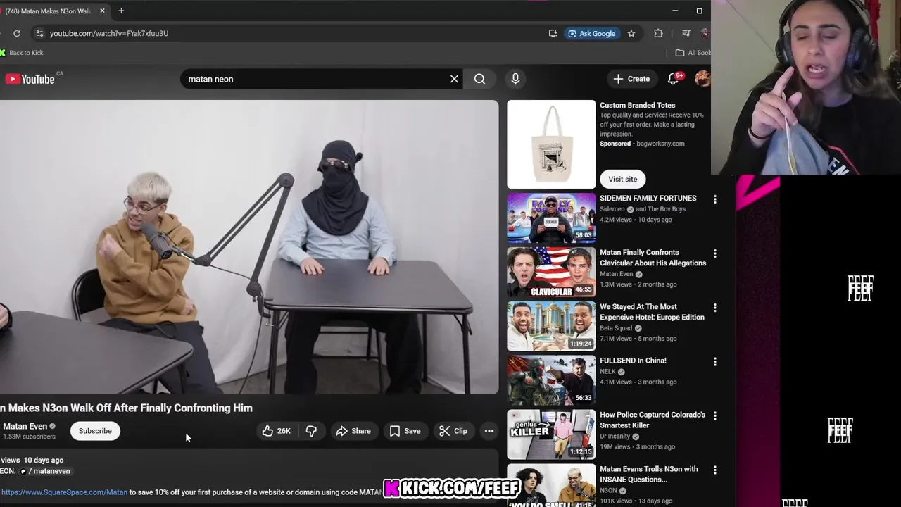The height and width of the screenshot is (507, 901).
Task: Go to YouTube home via logo
Action: (x=30, y=79)
